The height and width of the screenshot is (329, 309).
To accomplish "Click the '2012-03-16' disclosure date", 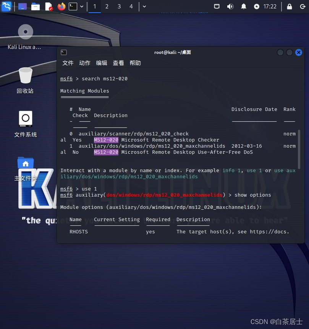I will click(247, 146).
